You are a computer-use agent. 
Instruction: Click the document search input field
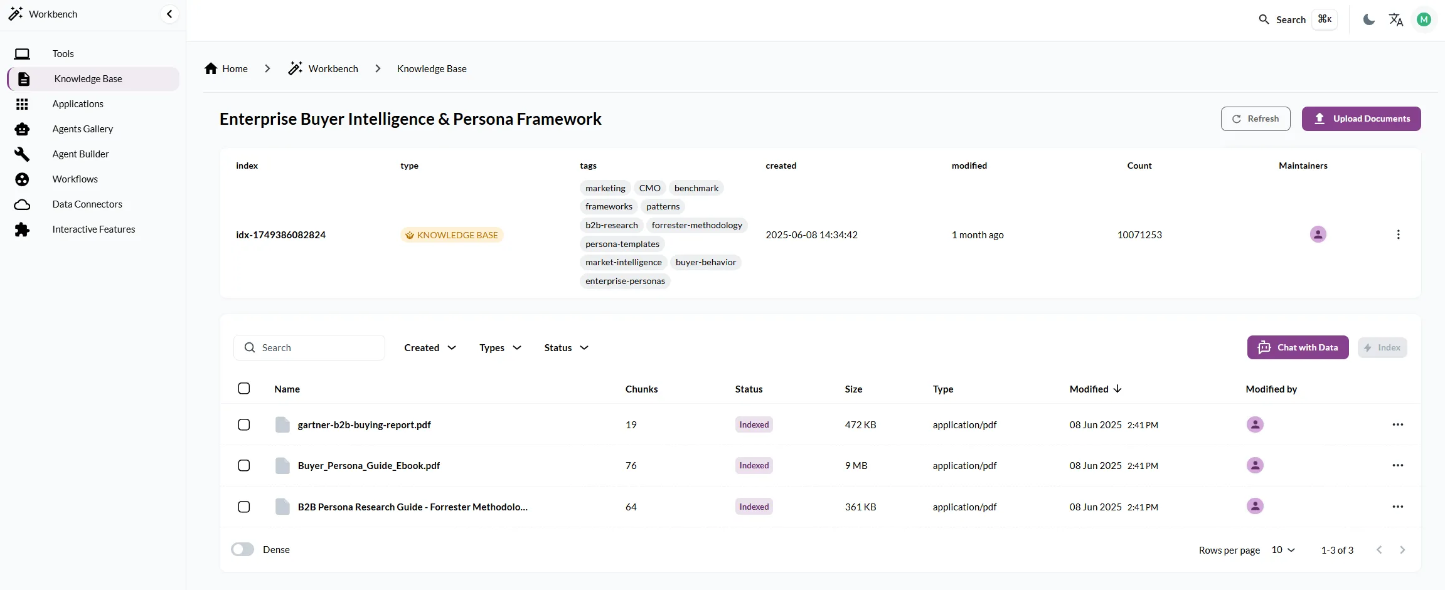click(309, 347)
